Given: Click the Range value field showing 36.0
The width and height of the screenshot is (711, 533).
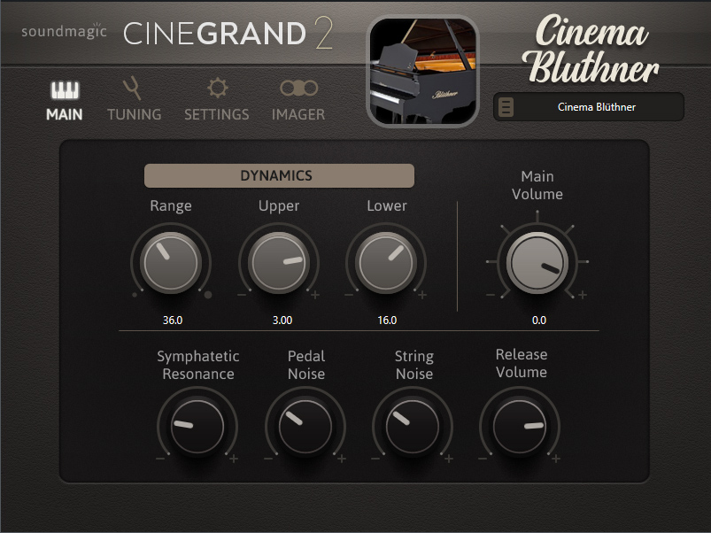Looking at the screenshot, I should click(x=171, y=321).
